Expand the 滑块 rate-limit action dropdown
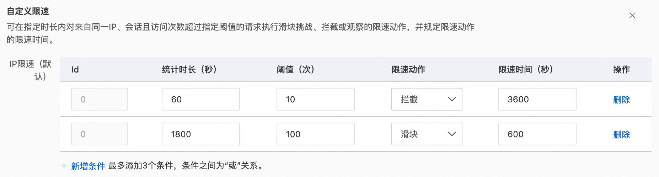 point(426,134)
